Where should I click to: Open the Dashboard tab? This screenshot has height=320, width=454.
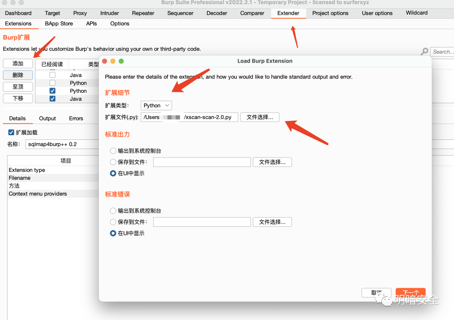(18, 13)
